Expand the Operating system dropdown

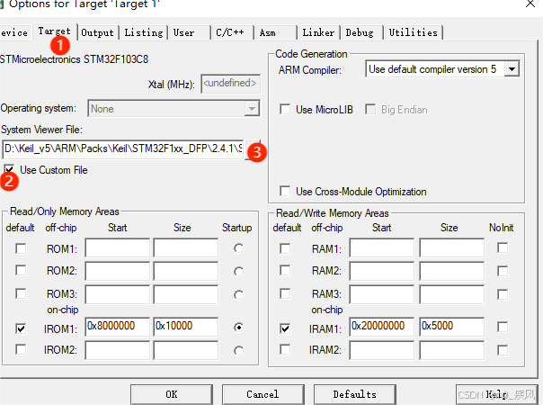coord(252,109)
